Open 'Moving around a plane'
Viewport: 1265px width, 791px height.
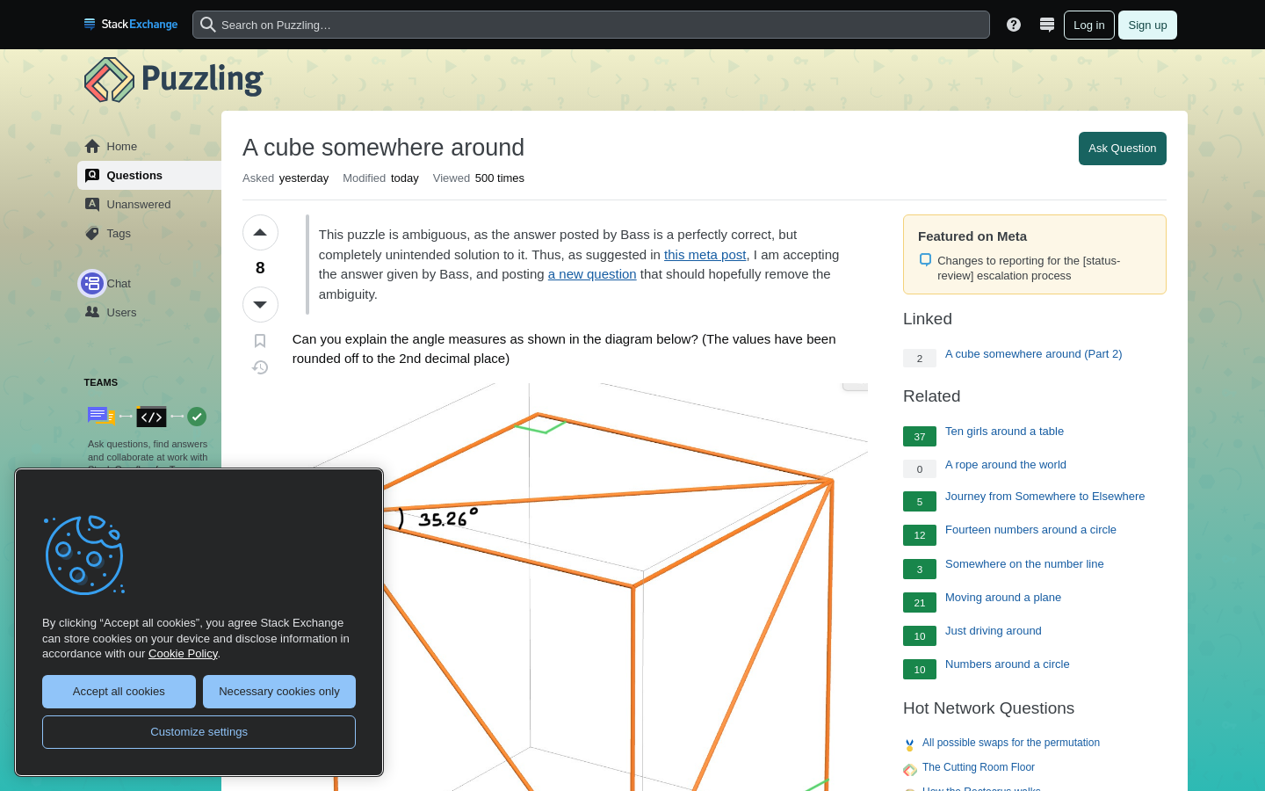coord(1003,598)
